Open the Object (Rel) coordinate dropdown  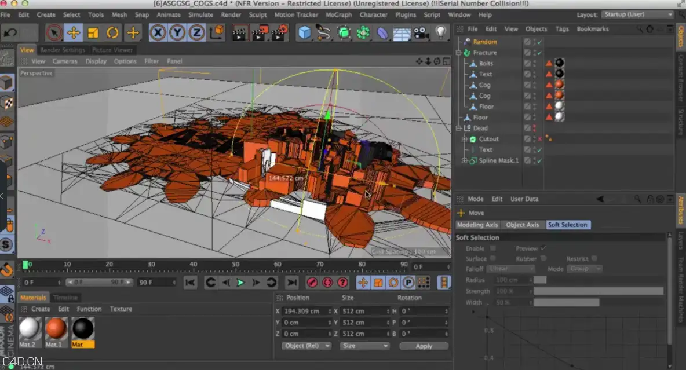point(306,346)
